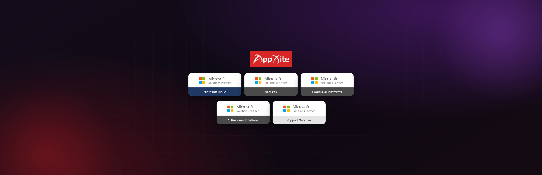Click 'Solutions Partner' text above Microsoft Cloud

(x=219, y=83)
